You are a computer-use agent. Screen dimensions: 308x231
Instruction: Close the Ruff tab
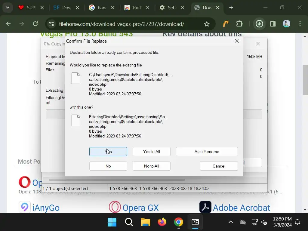tap(148, 8)
